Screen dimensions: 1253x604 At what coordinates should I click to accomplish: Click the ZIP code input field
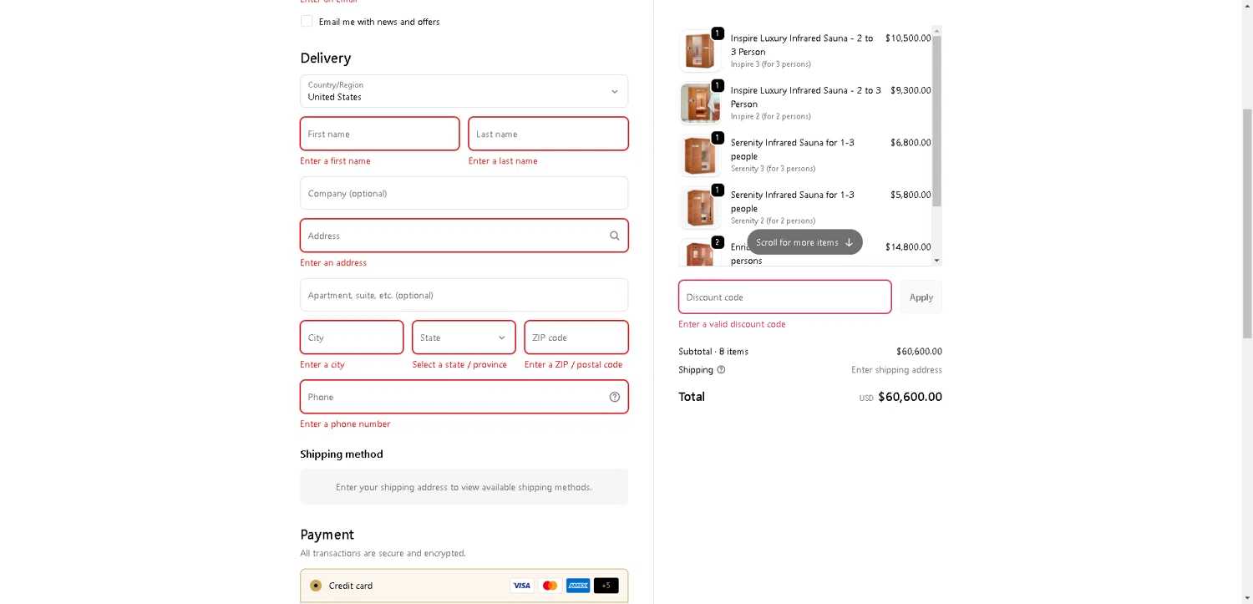576,338
